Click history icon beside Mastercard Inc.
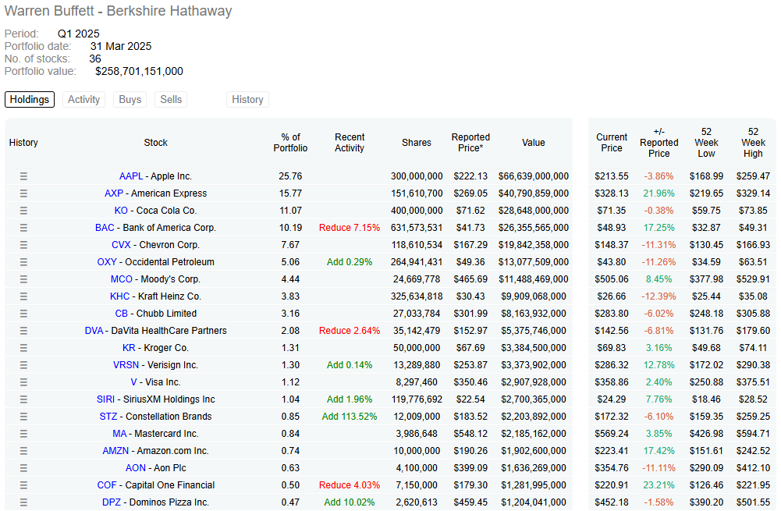Viewport: 781px width, 511px height. 23,434
